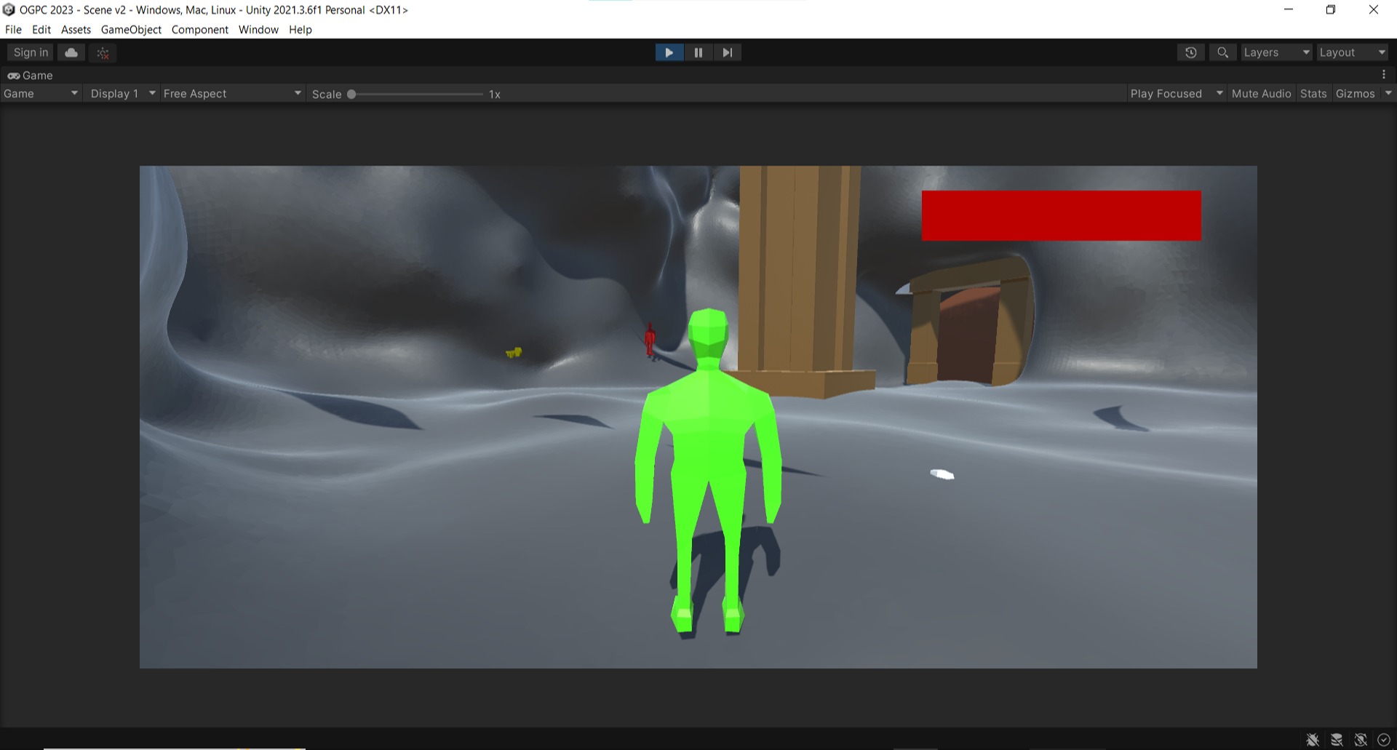1397x750 pixels.
Task: Click the search icon next to history
Action: pyautogui.click(x=1222, y=52)
